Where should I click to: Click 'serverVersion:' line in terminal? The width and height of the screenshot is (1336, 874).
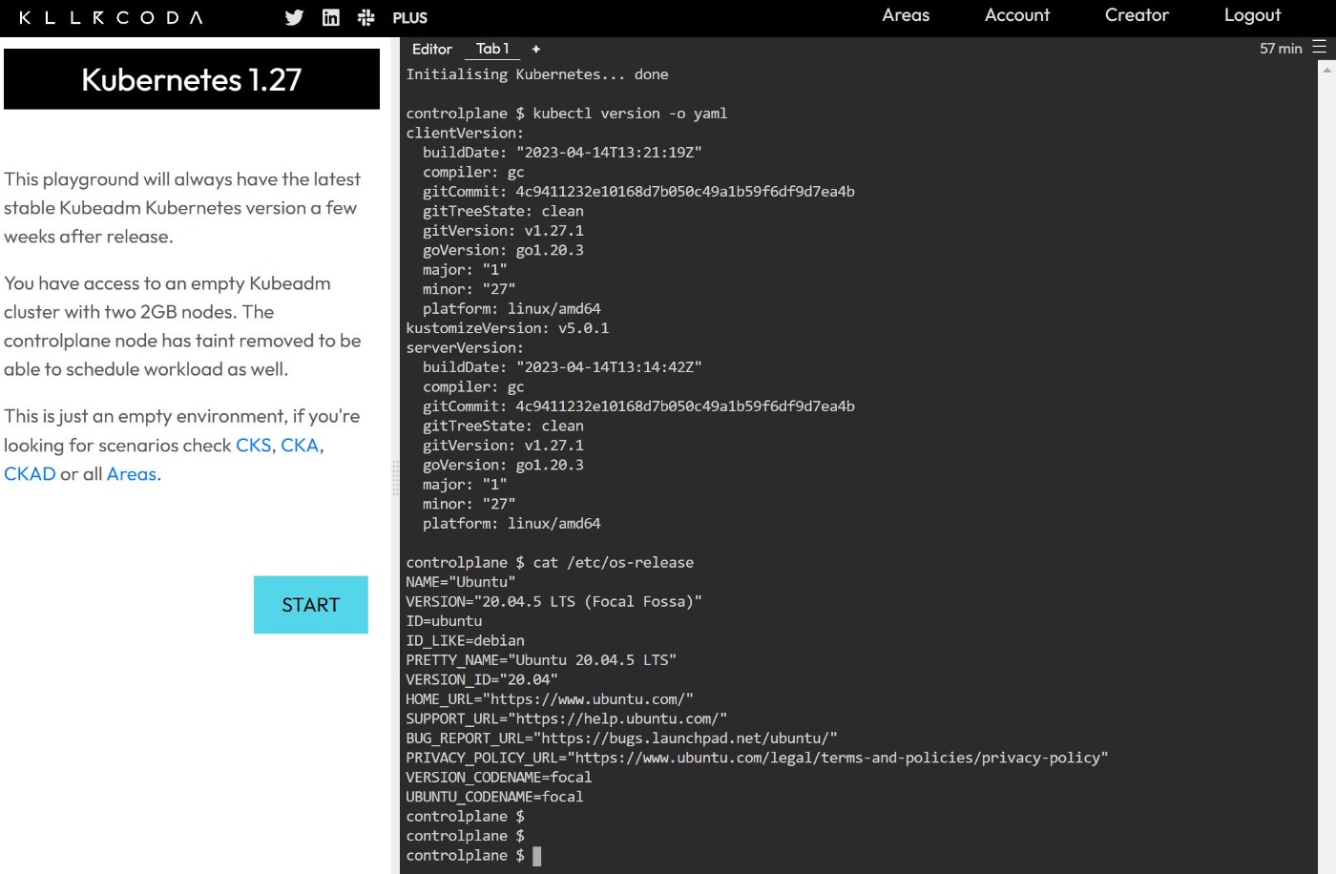465,348
